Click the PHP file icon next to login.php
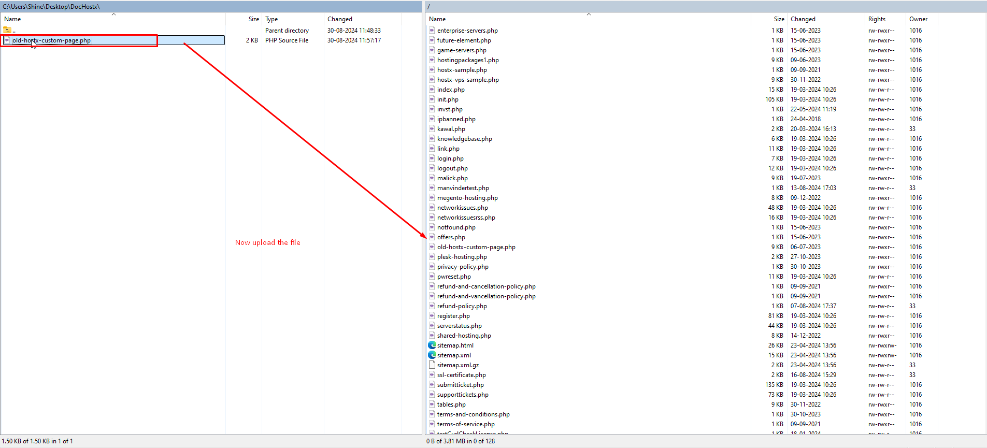 (432, 158)
